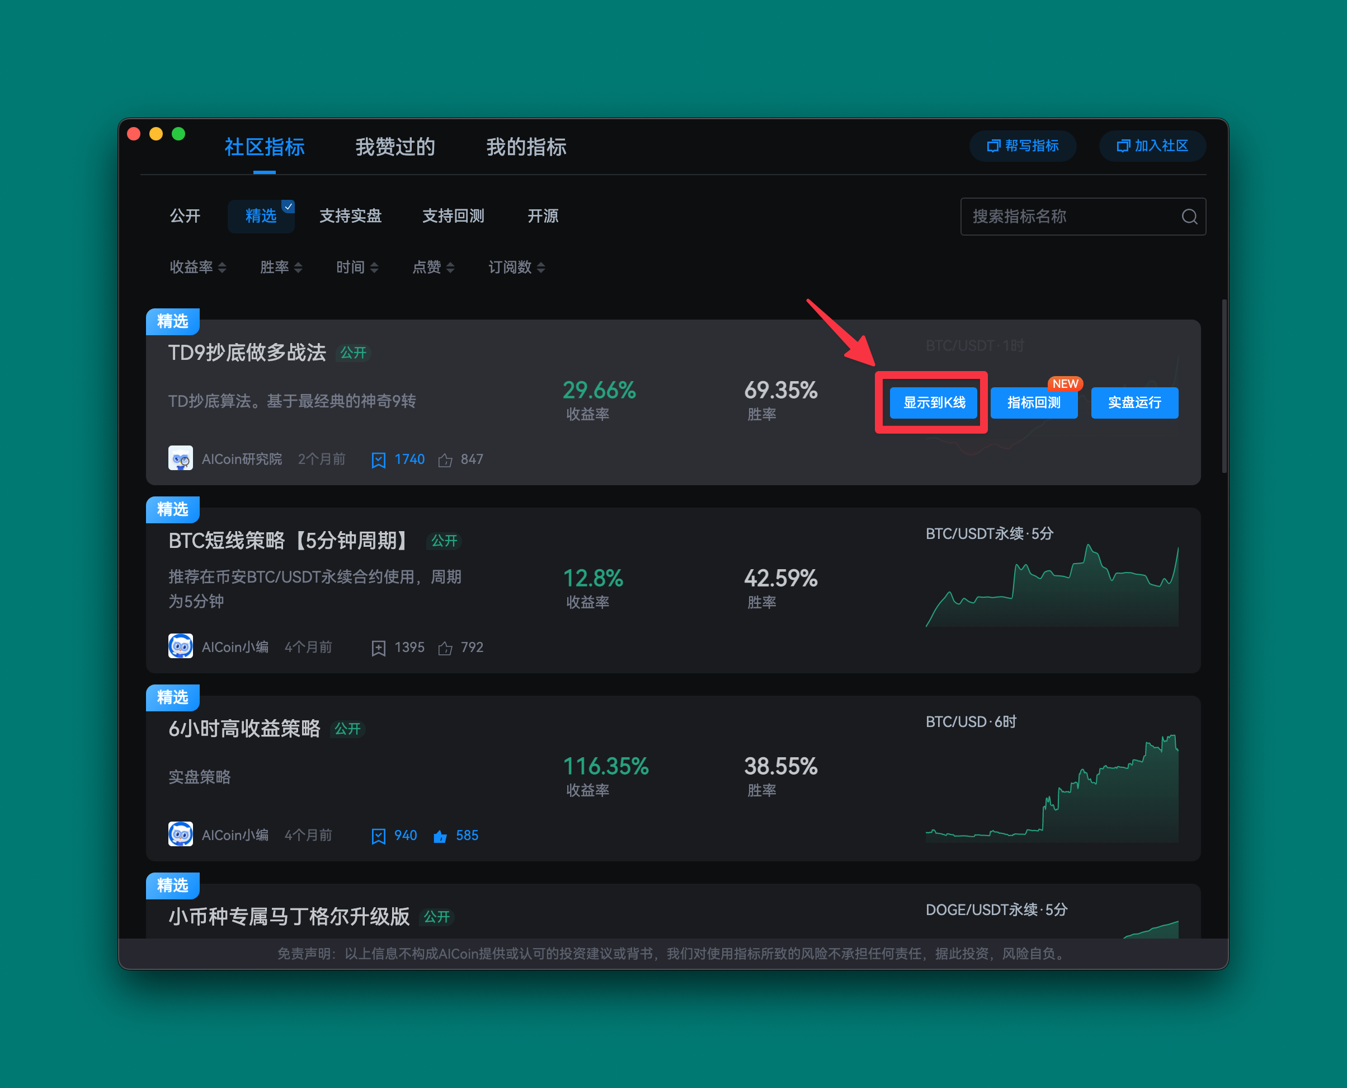Switch to the 我赞过的 tab

[395, 147]
